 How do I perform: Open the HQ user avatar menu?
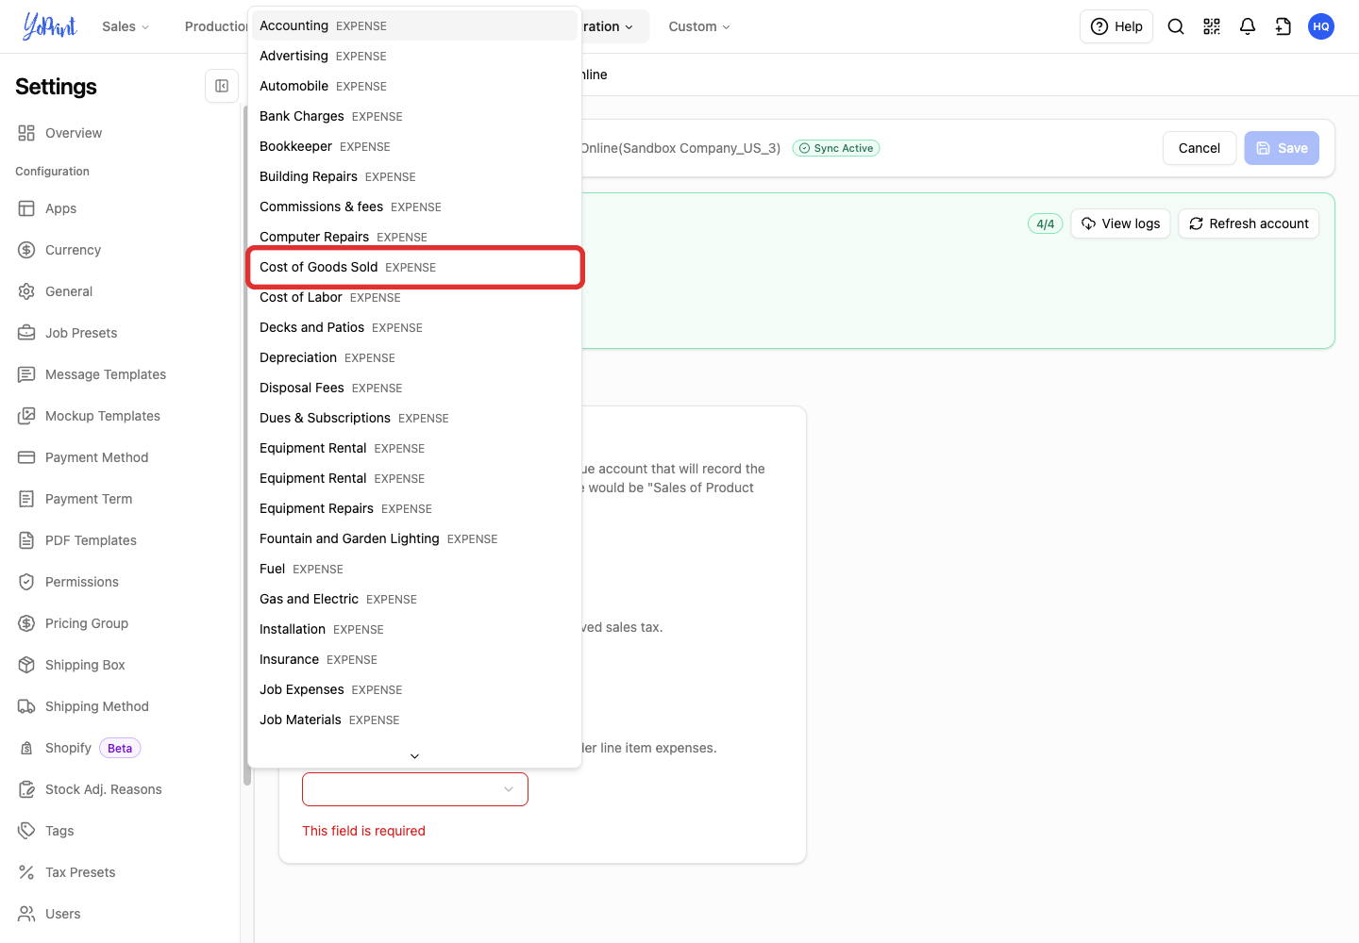(1321, 26)
